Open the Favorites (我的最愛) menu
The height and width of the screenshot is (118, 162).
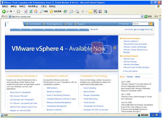click(x=33, y=6)
